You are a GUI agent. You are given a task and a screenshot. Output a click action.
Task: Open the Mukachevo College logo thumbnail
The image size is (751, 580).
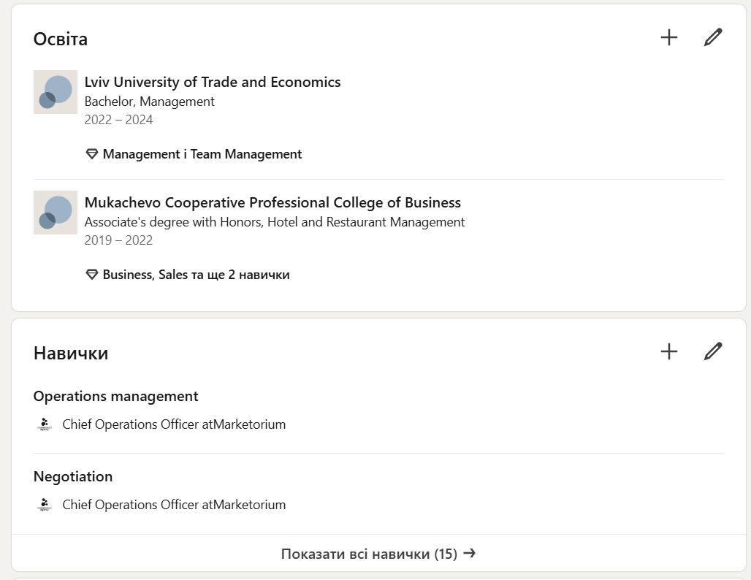click(56, 213)
